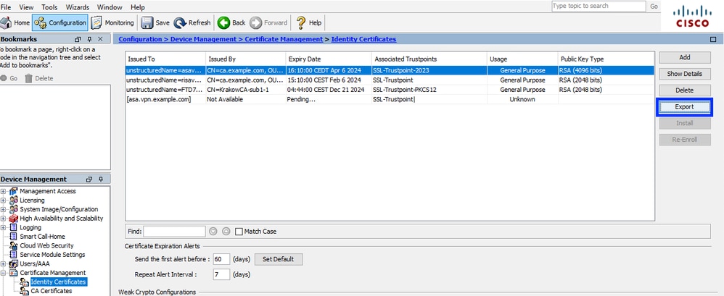Screen dimensions: 724x296
Task: Find previous match with up arrow
Action: [226, 232]
